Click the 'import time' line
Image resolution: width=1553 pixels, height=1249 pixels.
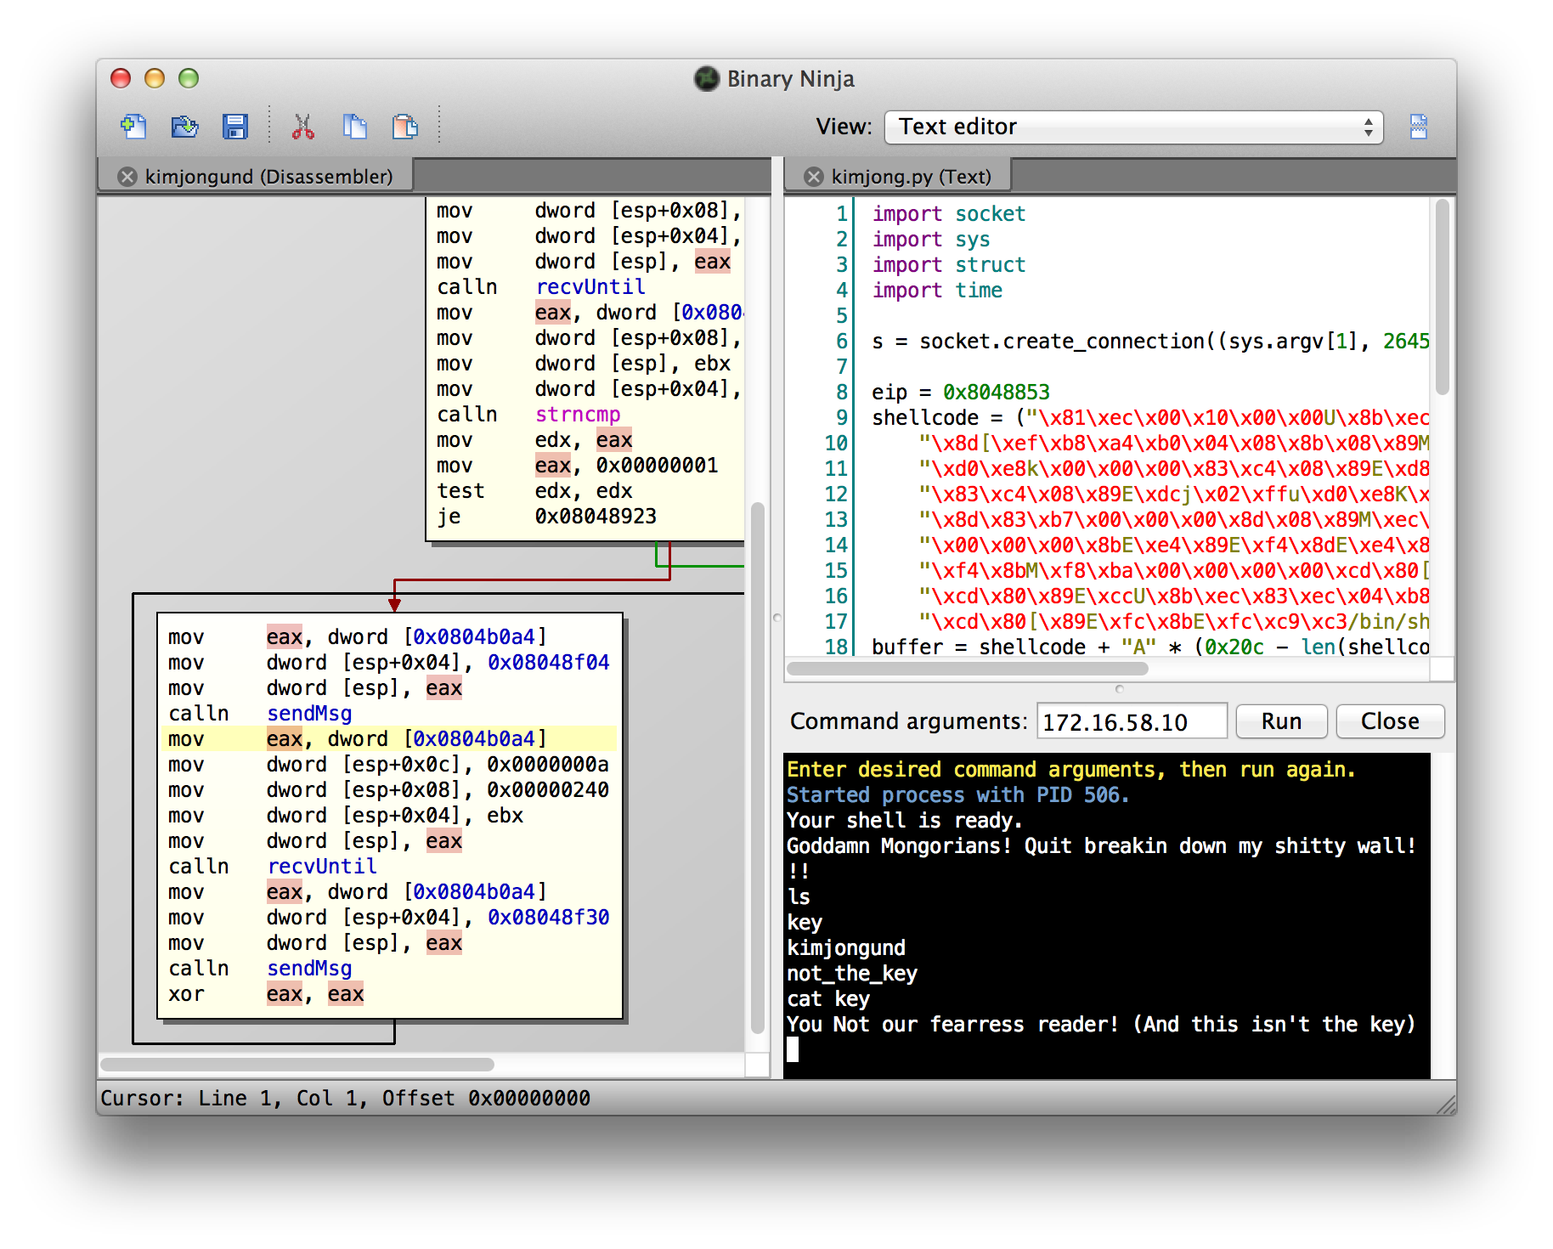937,291
